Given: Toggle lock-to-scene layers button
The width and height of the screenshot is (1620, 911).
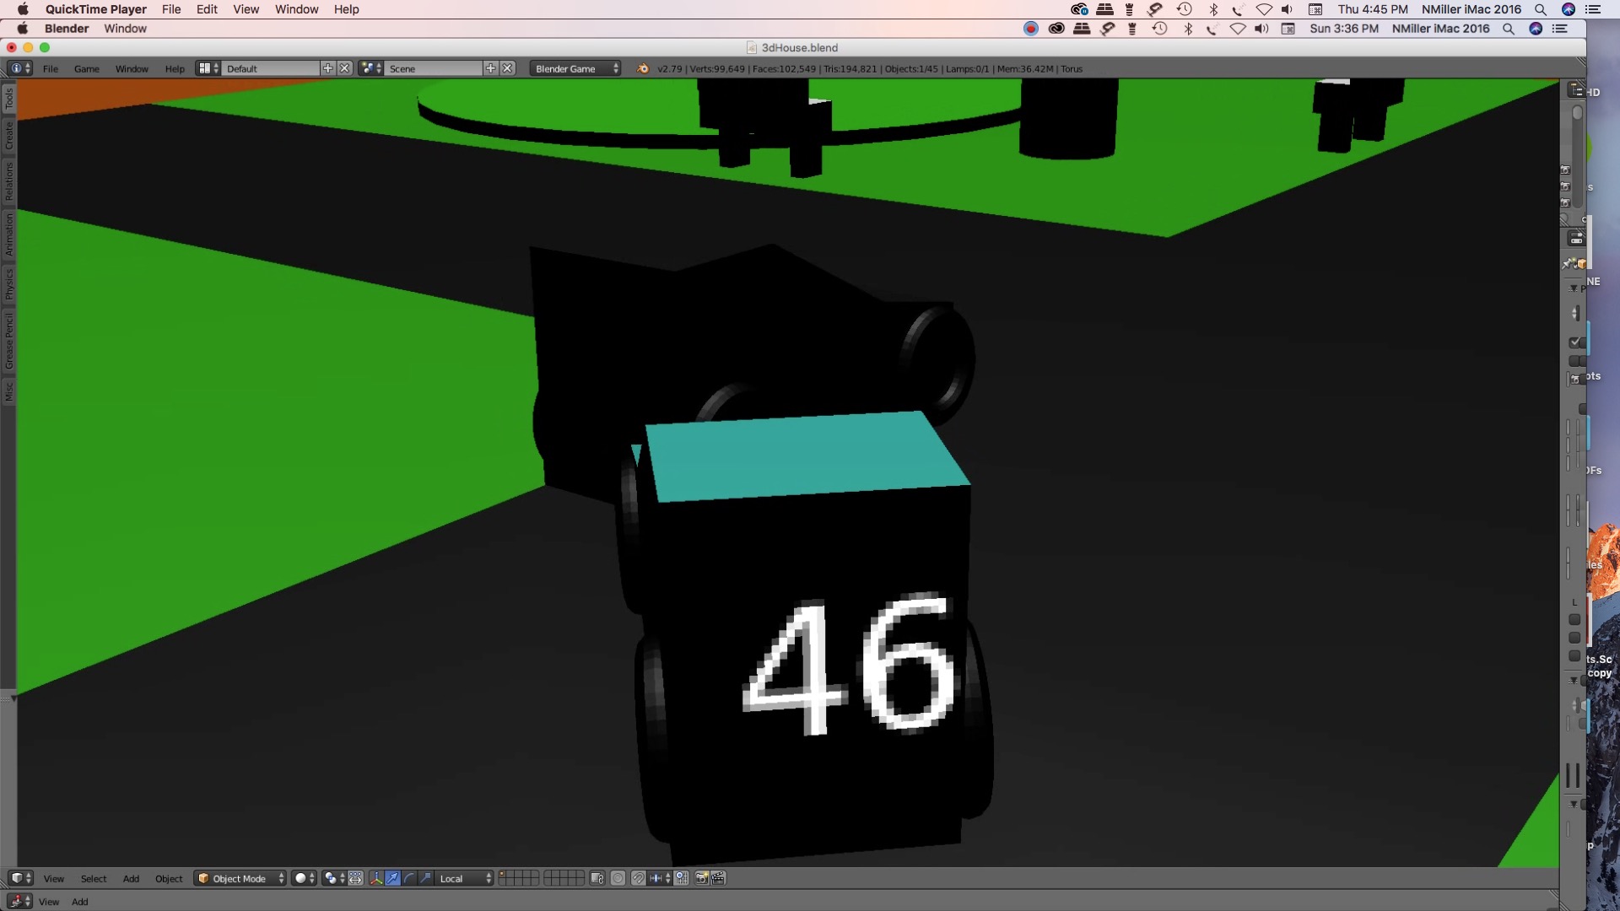Looking at the screenshot, I should tap(597, 878).
